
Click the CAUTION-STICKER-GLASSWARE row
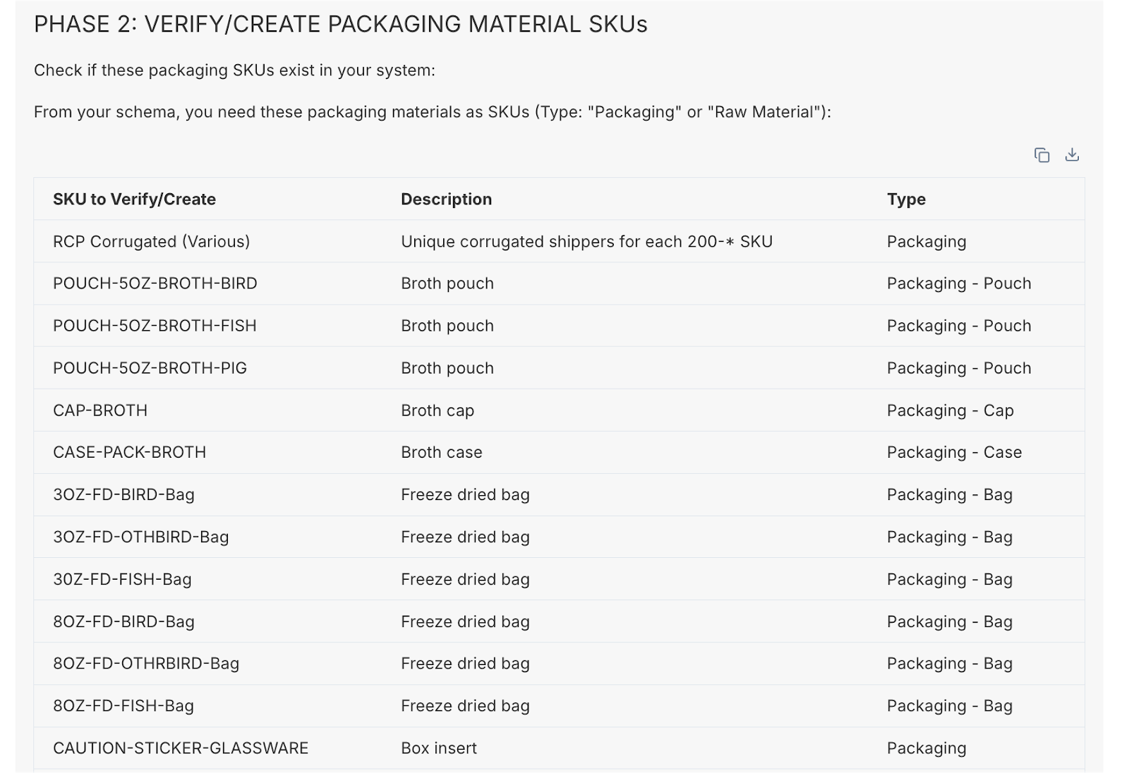coord(181,748)
